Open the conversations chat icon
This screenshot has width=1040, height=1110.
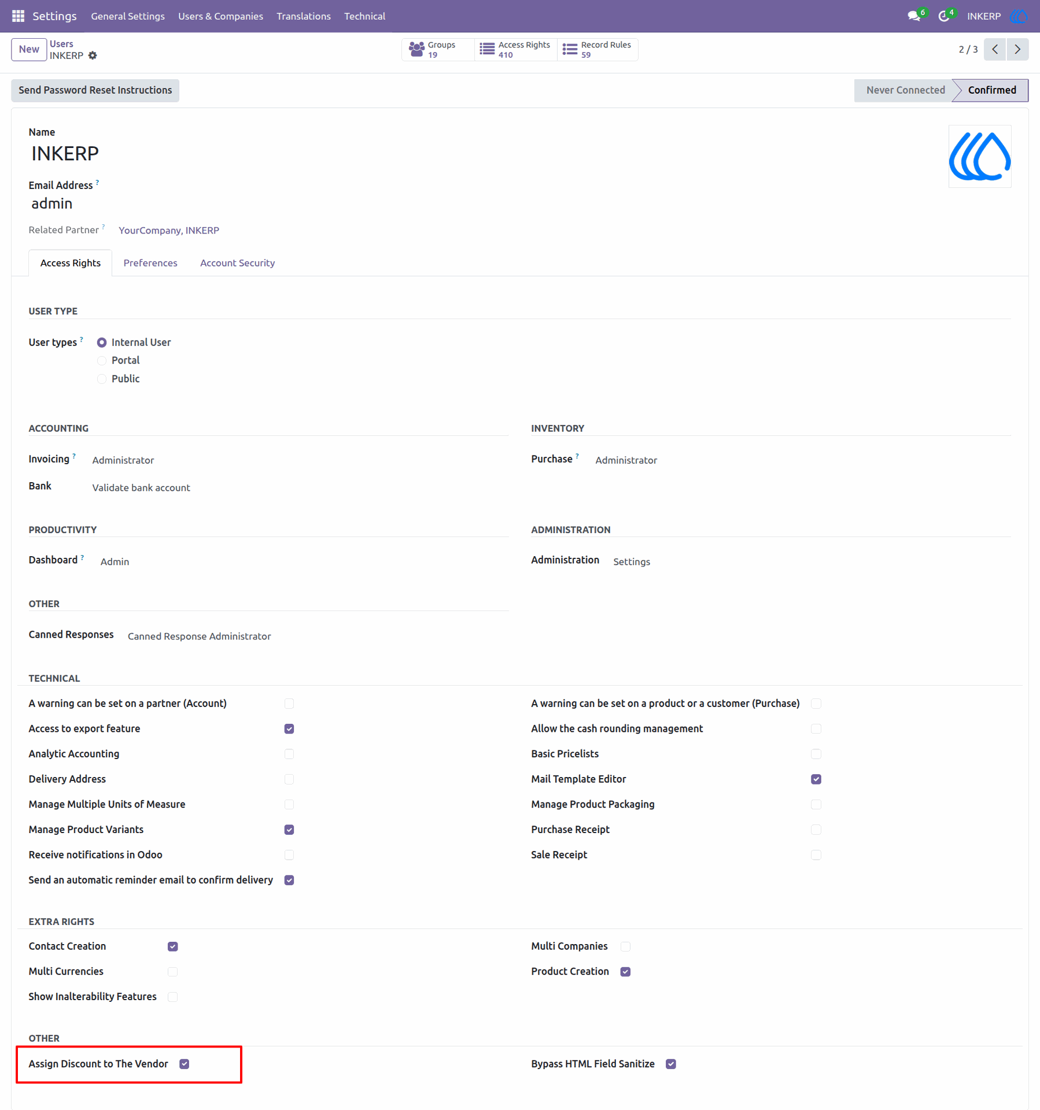(914, 16)
